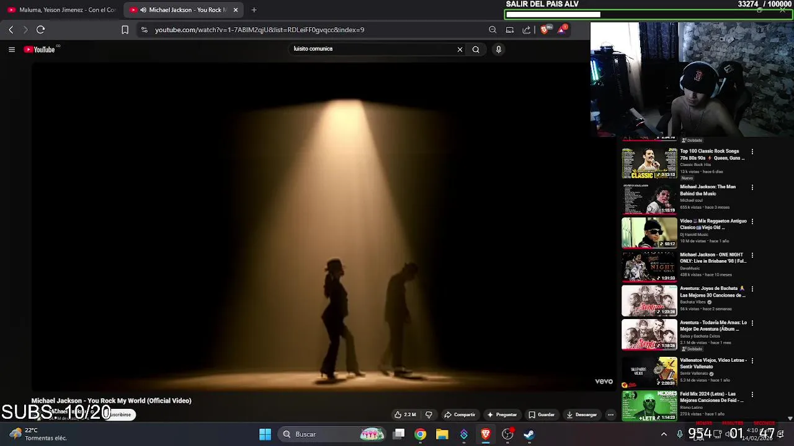Viewport: 794px width, 446px height.
Task: Open options for Aventura - Todavía Me Amas
Action: point(752,323)
